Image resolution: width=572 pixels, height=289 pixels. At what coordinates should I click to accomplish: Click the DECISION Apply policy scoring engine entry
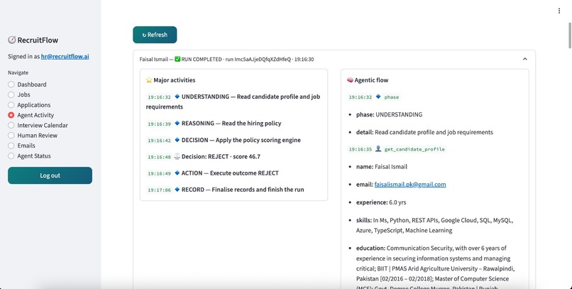(x=241, y=140)
